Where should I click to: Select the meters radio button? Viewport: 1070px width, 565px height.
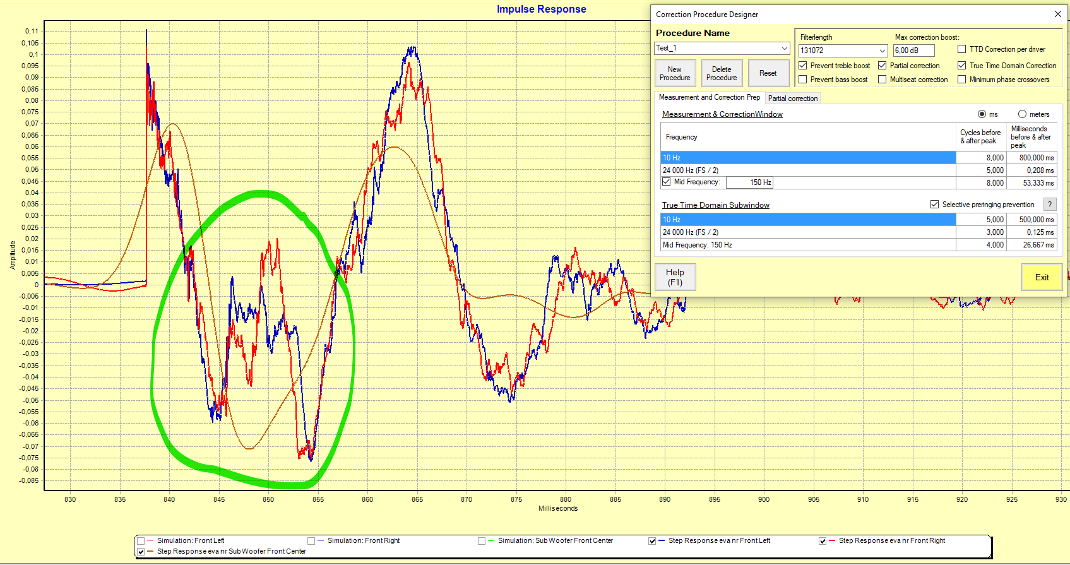point(1022,114)
